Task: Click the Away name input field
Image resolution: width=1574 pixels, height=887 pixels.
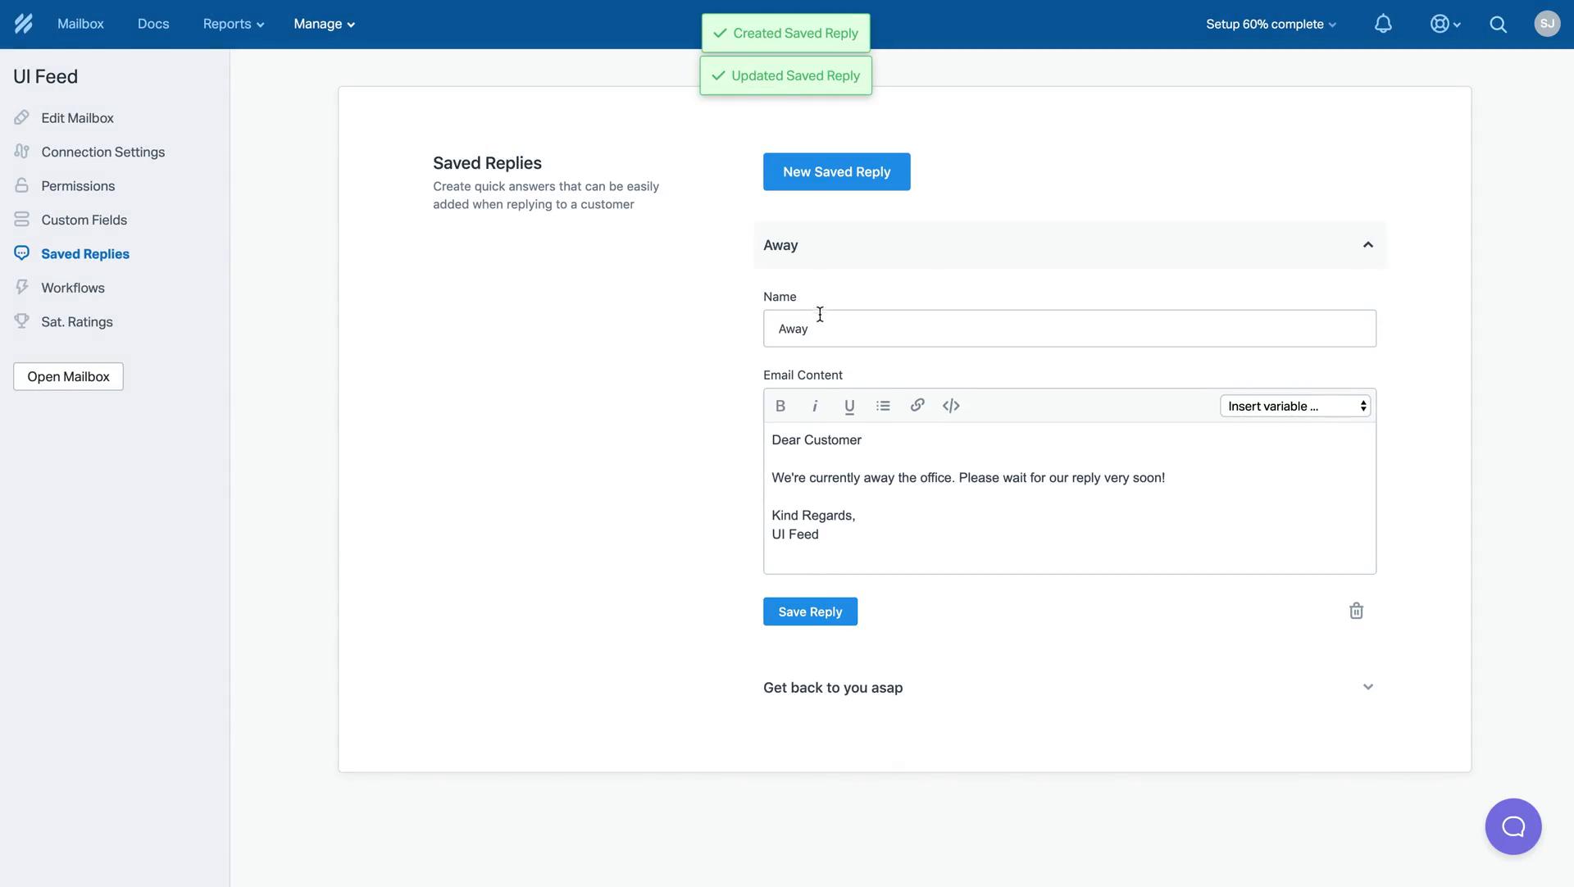Action: click(1069, 327)
